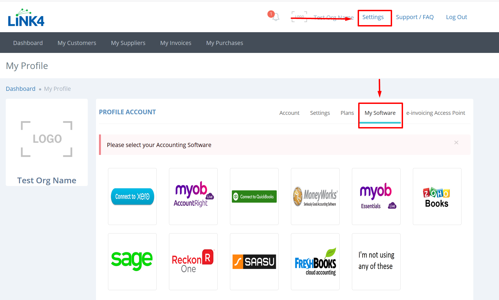Open e-invoicing Access Point tab
499x300 pixels.
436,113
